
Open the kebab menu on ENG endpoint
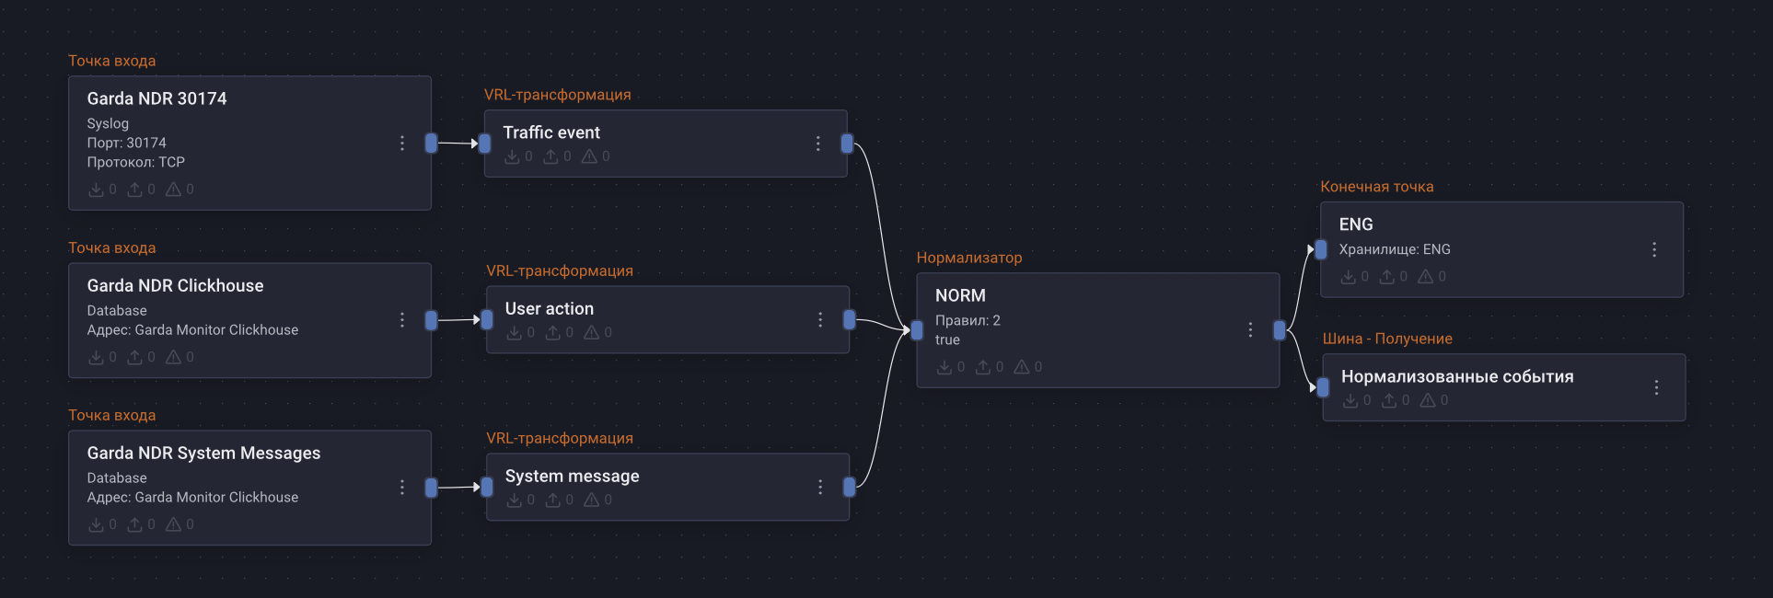point(1654,249)
